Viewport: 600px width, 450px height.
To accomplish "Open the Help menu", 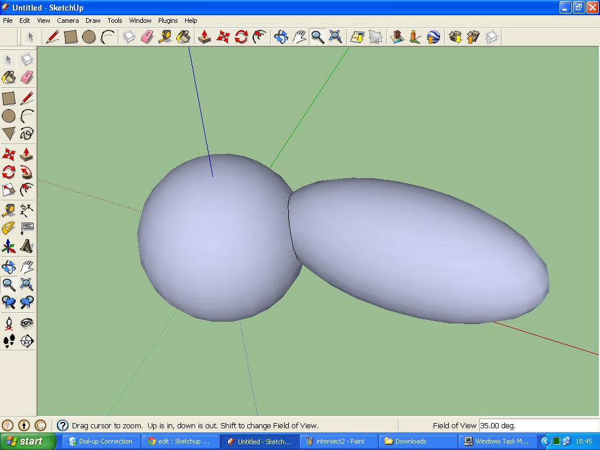I will tap(190, 21).
